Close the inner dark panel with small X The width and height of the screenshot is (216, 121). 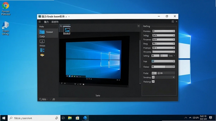pyautogui.click(x=177, y=22)
